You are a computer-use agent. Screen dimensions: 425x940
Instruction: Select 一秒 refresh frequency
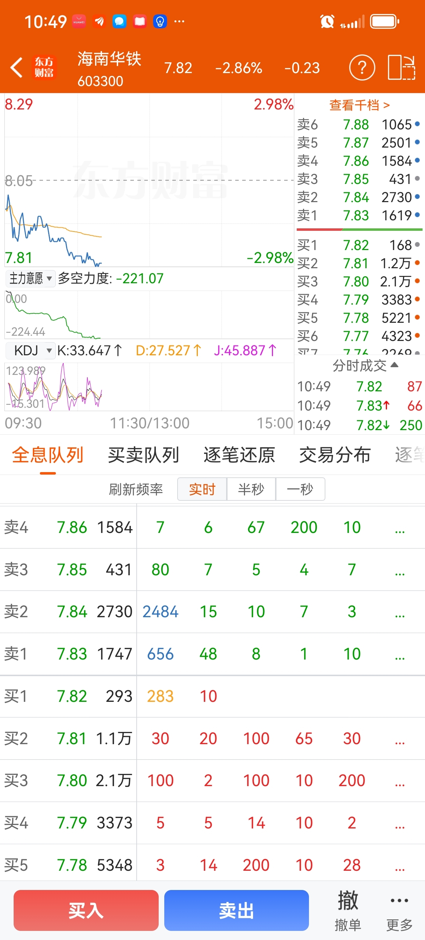click(300, 489)
